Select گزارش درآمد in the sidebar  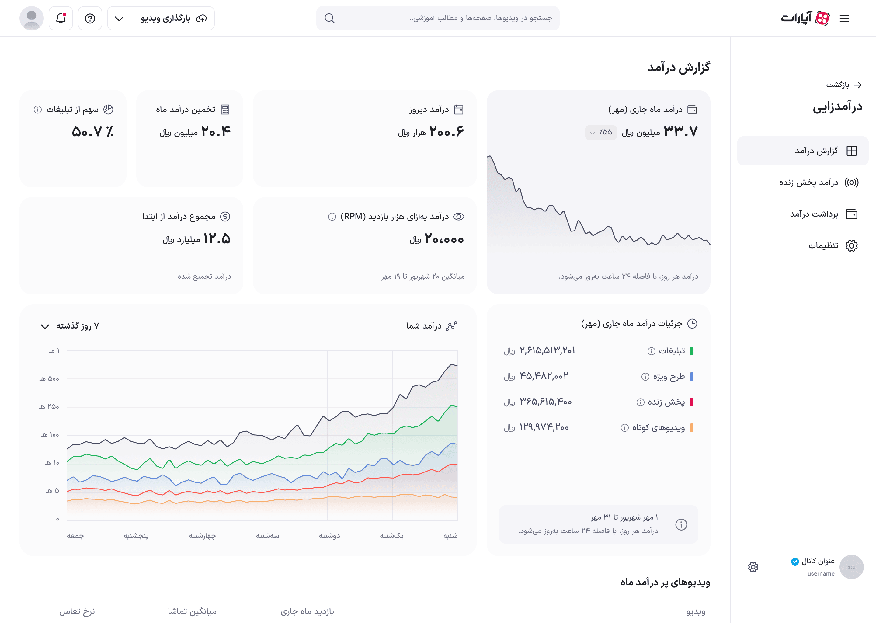click(x=803, y=151)
